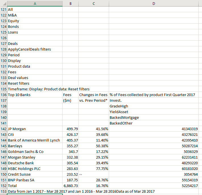The width and height of the screenshot is (202, 195).
Task: Click value 52254217 in column D
Action: (x=154, y=186)
